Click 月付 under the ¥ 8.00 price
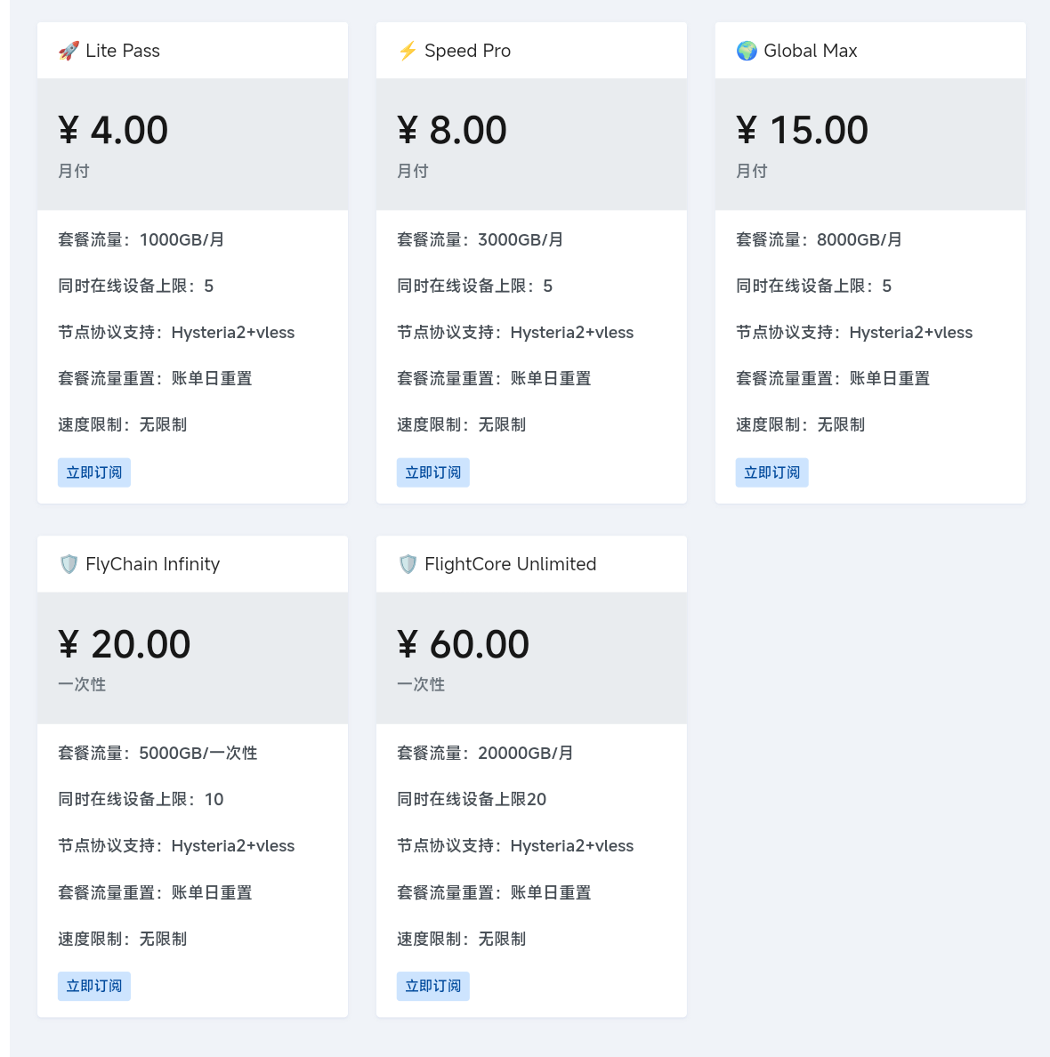This screenshot has width=1050, height=1057. click(413, 171)
